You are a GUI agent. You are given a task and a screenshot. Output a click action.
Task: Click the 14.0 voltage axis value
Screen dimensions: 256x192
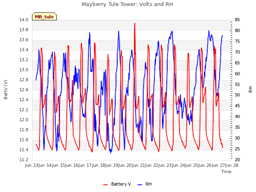[x=24, y=20]
